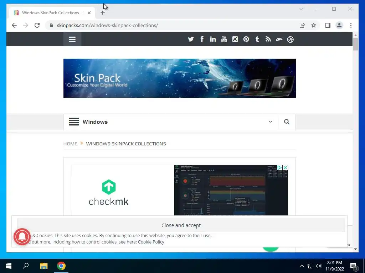Click the address bar URL field
Image resolution: width=365 pixels, height=273 pixels.
[171, 25]
